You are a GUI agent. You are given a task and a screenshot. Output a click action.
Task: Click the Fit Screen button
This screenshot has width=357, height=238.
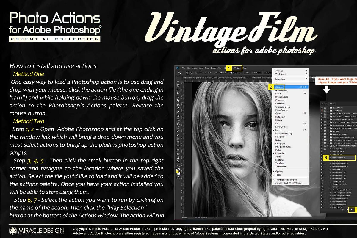tap(257, 73)
